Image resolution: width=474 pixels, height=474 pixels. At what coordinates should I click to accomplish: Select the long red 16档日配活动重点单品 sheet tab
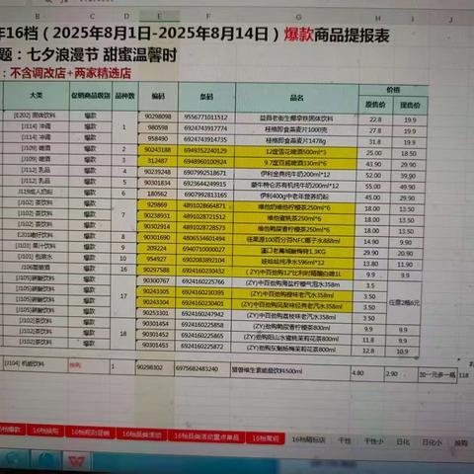tap(206, 436)
